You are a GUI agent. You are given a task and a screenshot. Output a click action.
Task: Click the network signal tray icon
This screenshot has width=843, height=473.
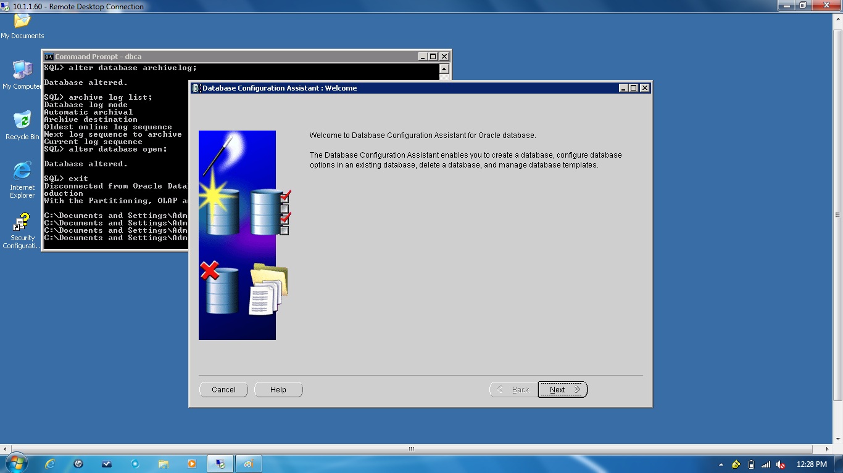pos(765,464)
